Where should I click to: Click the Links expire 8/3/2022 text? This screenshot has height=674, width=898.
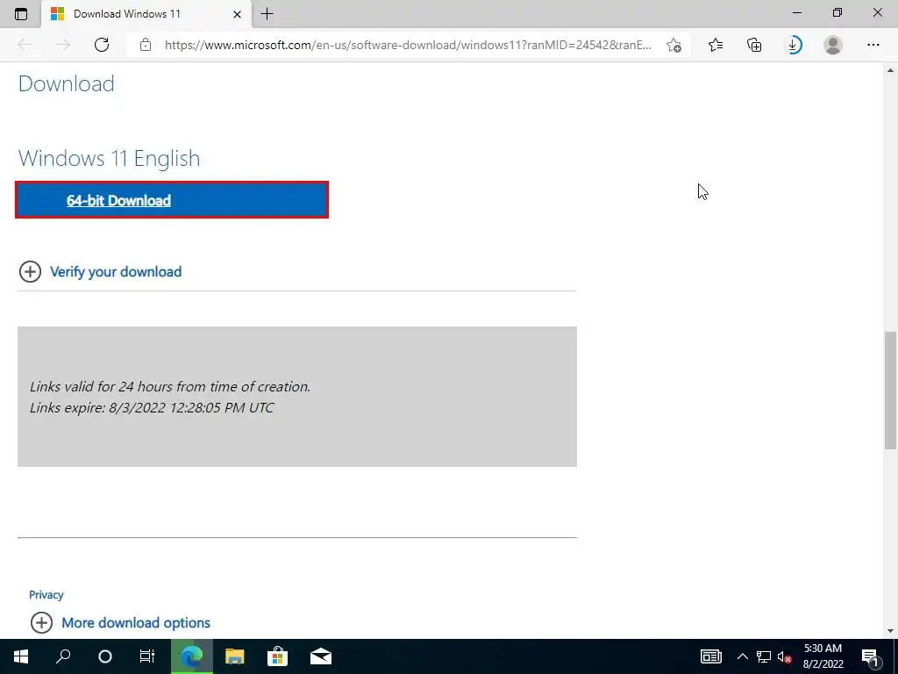tap(152, 407)
